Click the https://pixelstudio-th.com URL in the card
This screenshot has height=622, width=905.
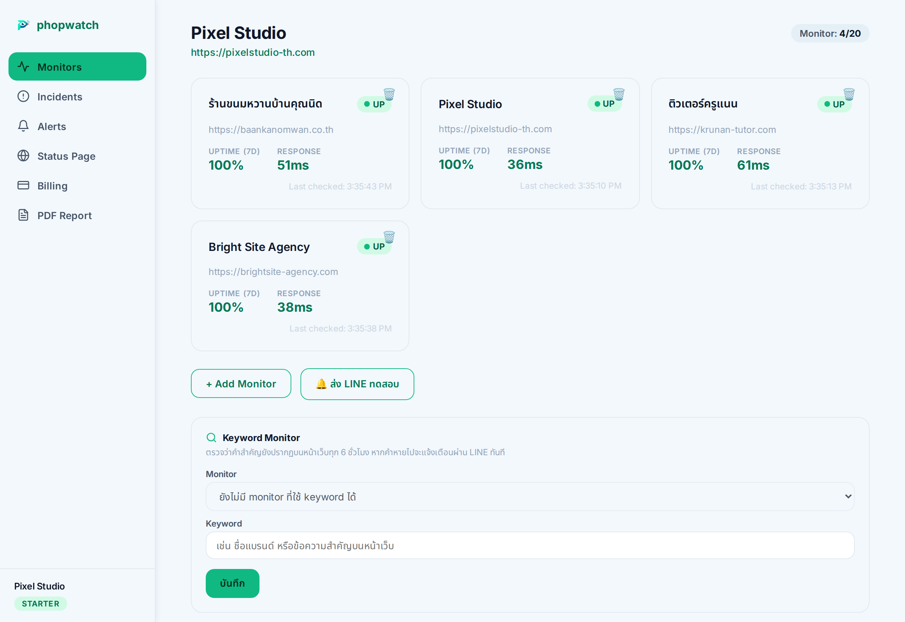(x=495, y=129)
